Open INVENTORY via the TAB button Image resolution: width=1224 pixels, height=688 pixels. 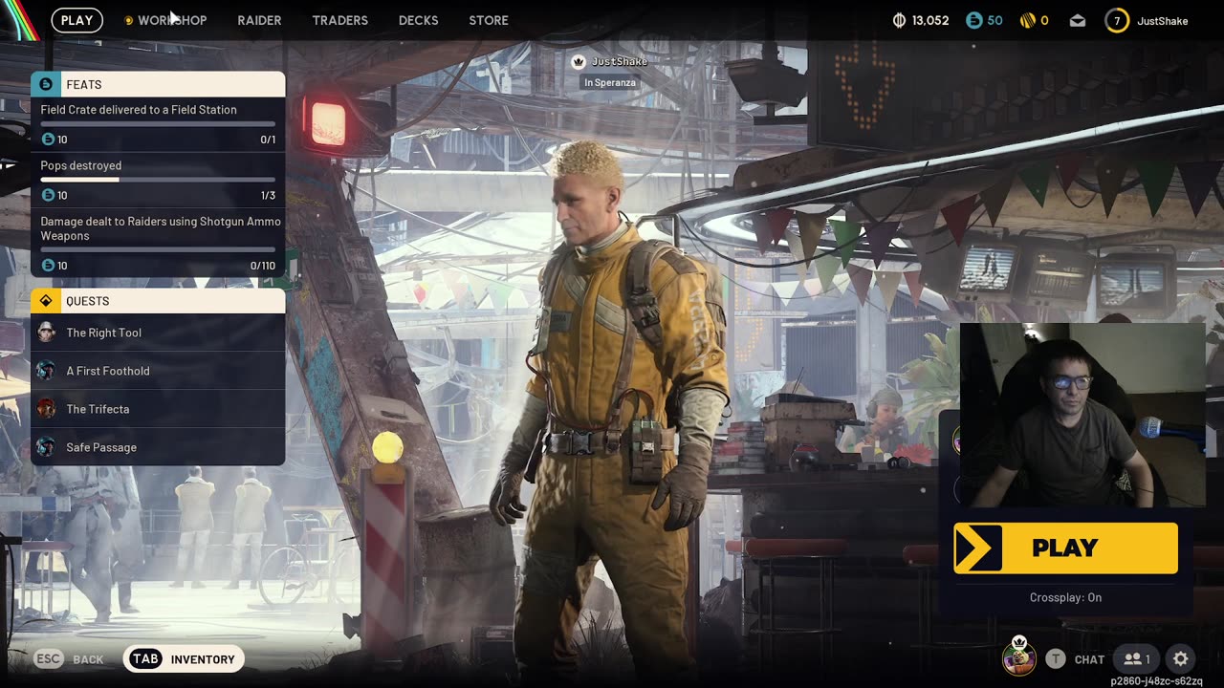click(184, 658)
